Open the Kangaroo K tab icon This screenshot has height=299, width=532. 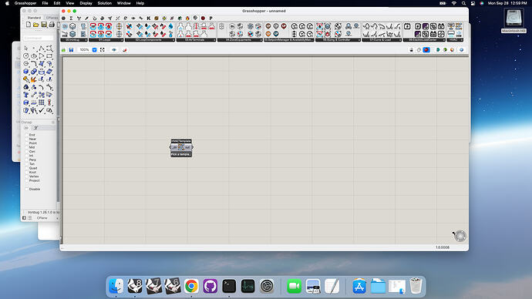[149, 18]
